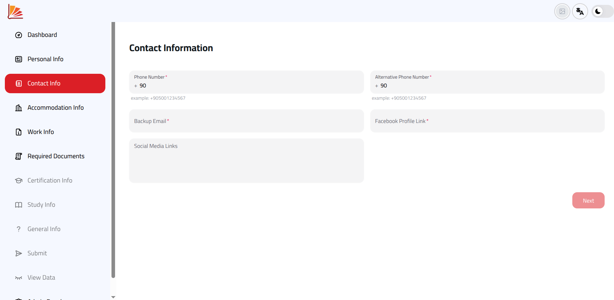Click the Work Info document icon
The image size is (614, 300).
[x=19, y=132]
